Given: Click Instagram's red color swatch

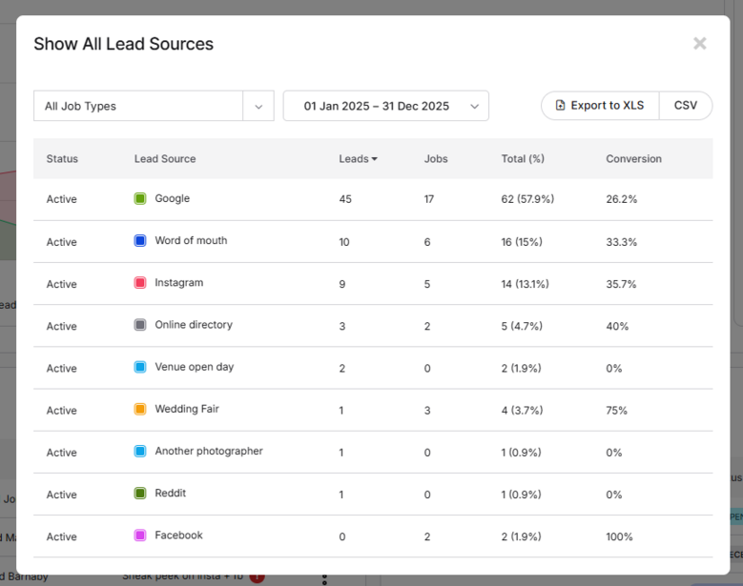Looking at the screenshot, I should pyautogui.click(x=140, y=283).
